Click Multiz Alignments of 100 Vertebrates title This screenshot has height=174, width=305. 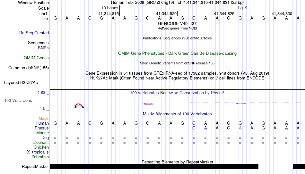pos(177,114)
